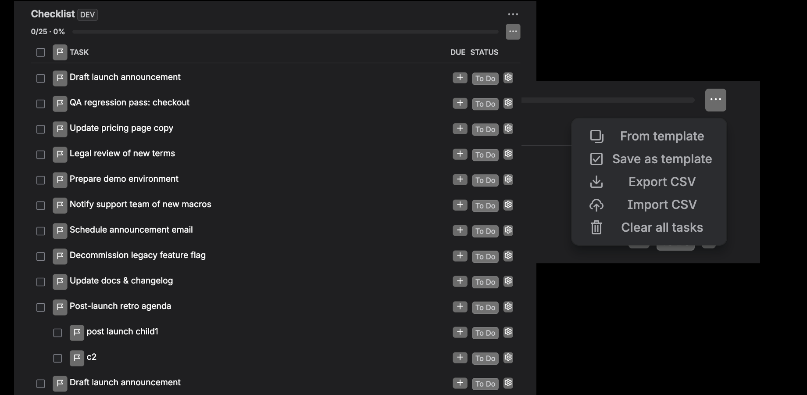Click flag icon in the TASK header row
Viewport: 807px width, 395px height.
(60, 52)
